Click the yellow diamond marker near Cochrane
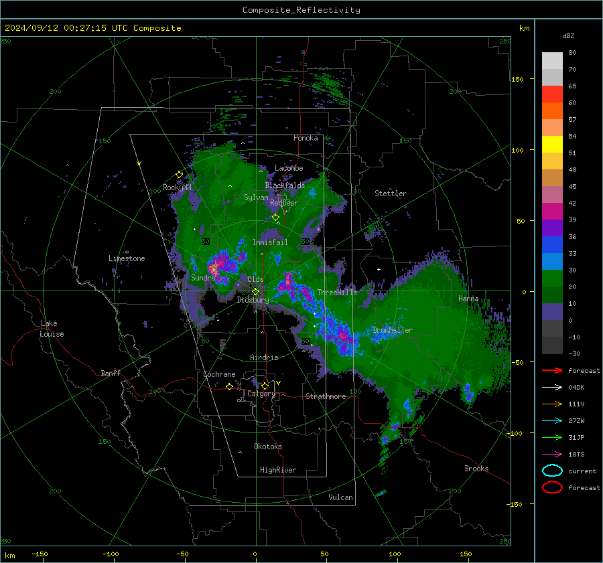 coord(229,386)
